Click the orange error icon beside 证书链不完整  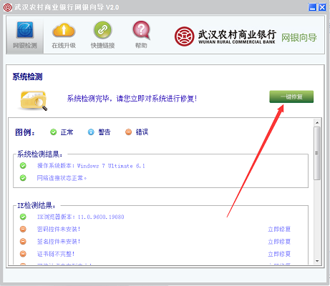click(x=23, y=254)
